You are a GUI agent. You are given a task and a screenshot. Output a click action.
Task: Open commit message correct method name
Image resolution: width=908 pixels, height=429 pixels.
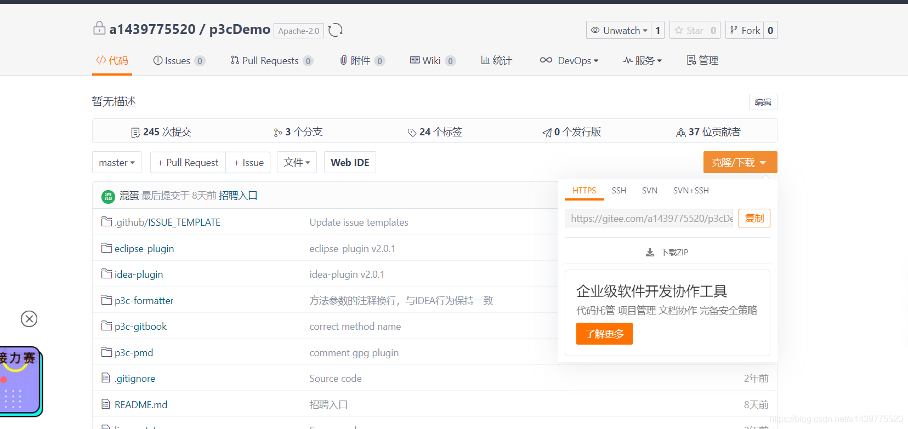355,327
